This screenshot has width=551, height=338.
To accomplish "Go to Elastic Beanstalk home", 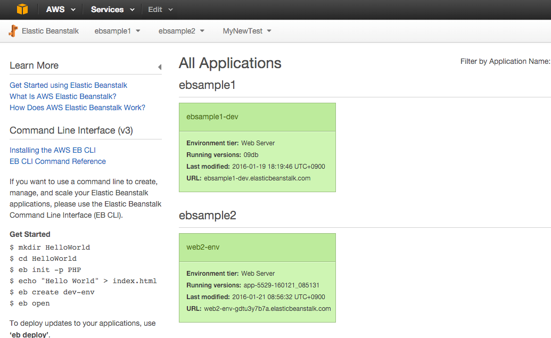I will pyautogui.click(x=50, y=31).
